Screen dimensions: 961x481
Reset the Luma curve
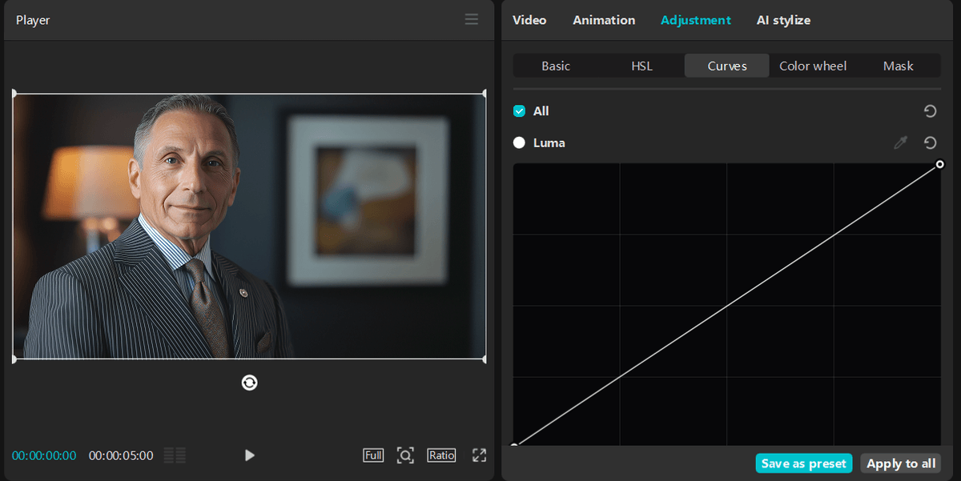pos(930,142)
